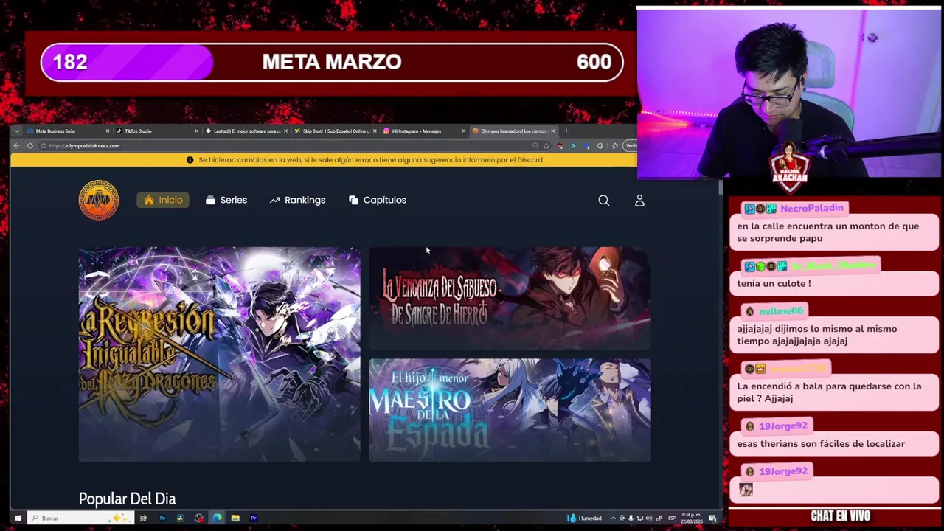Close the Instagram Mensajes tab
This screenshot has height=531, width=944.
click(x=464, y=131)
